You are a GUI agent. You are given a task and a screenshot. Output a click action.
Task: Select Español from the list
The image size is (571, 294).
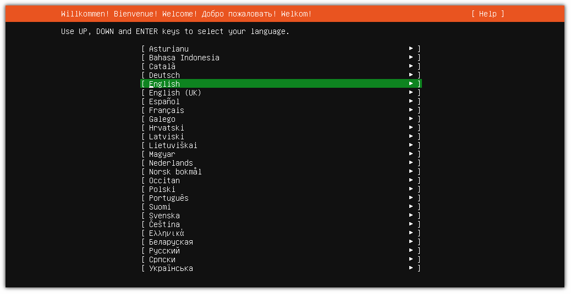281,101
